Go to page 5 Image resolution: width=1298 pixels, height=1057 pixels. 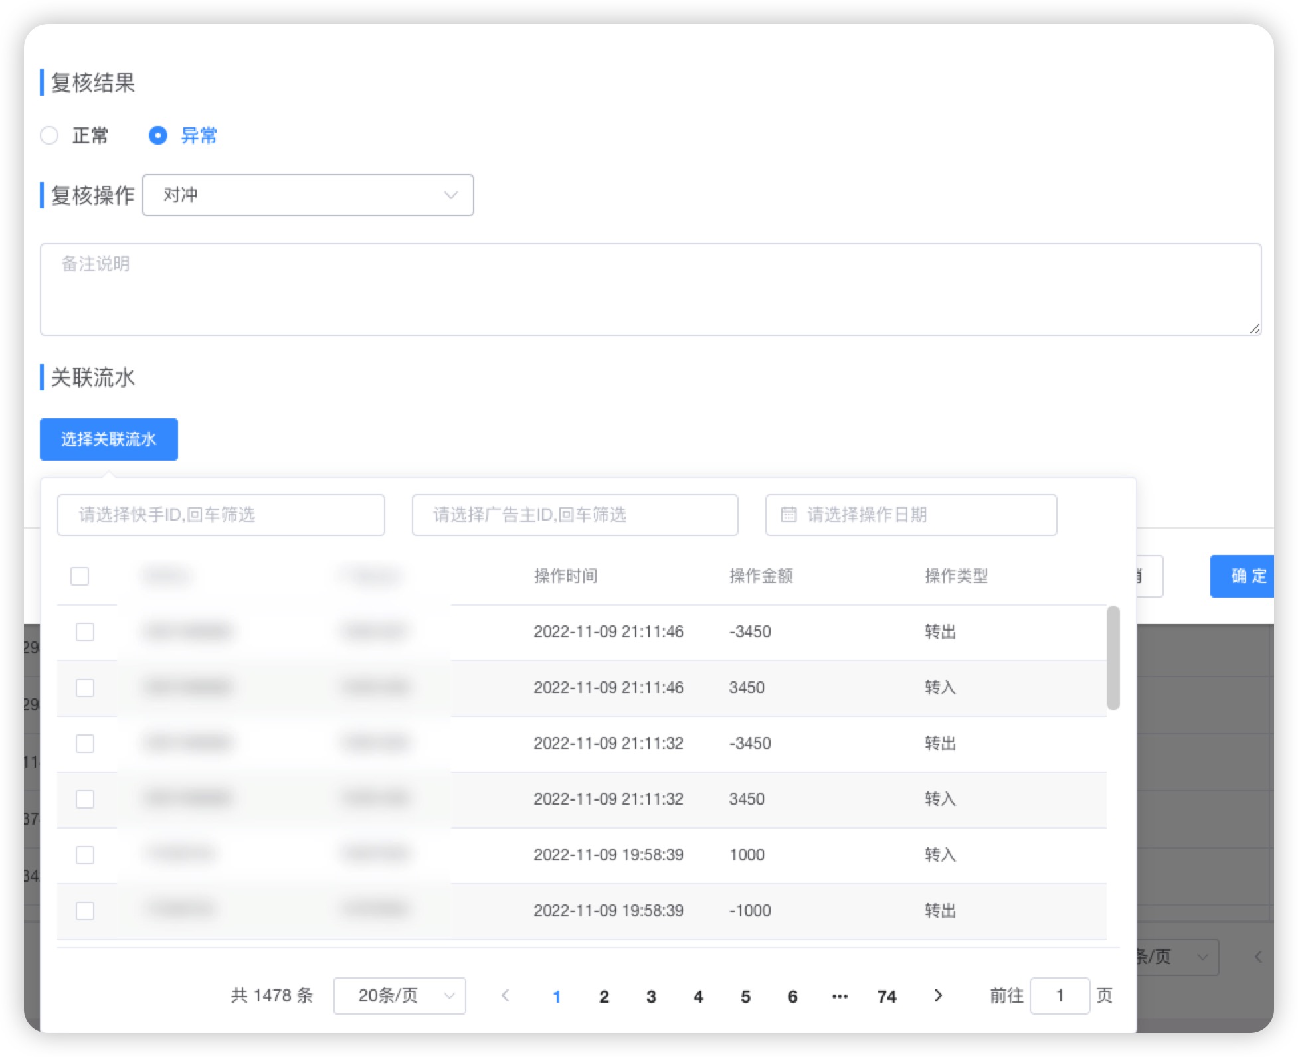(745, 996)
